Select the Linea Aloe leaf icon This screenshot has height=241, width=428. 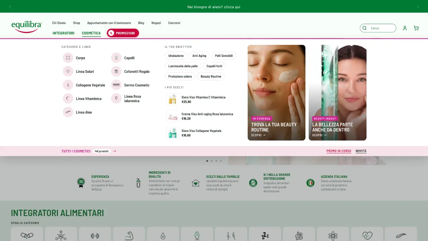(68, 112)
